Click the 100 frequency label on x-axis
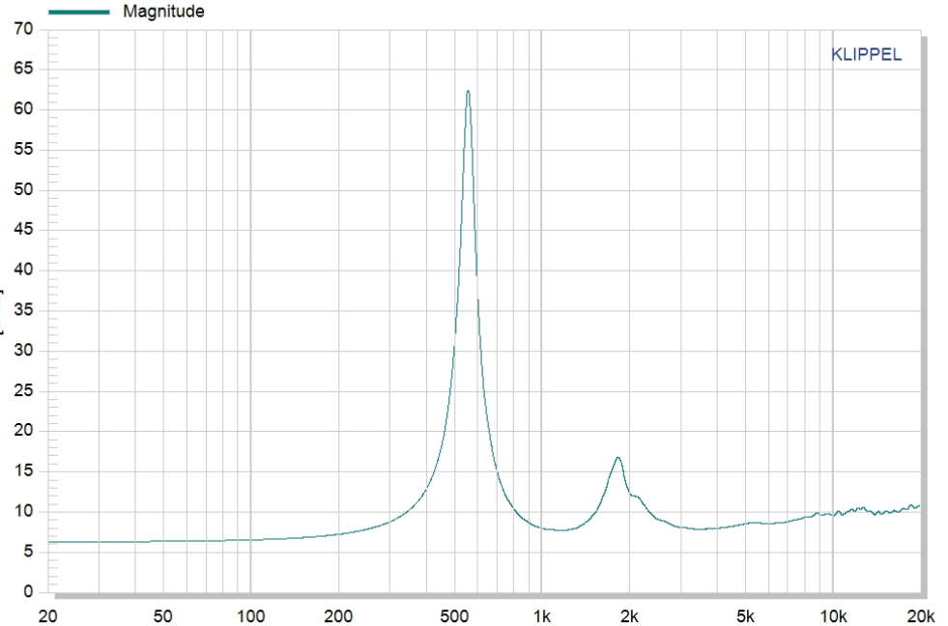 coord(250,615)
